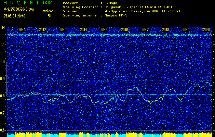Click the 0.7 frequency axis label
This screenshot has height=137, width=215.
point(3,113)
